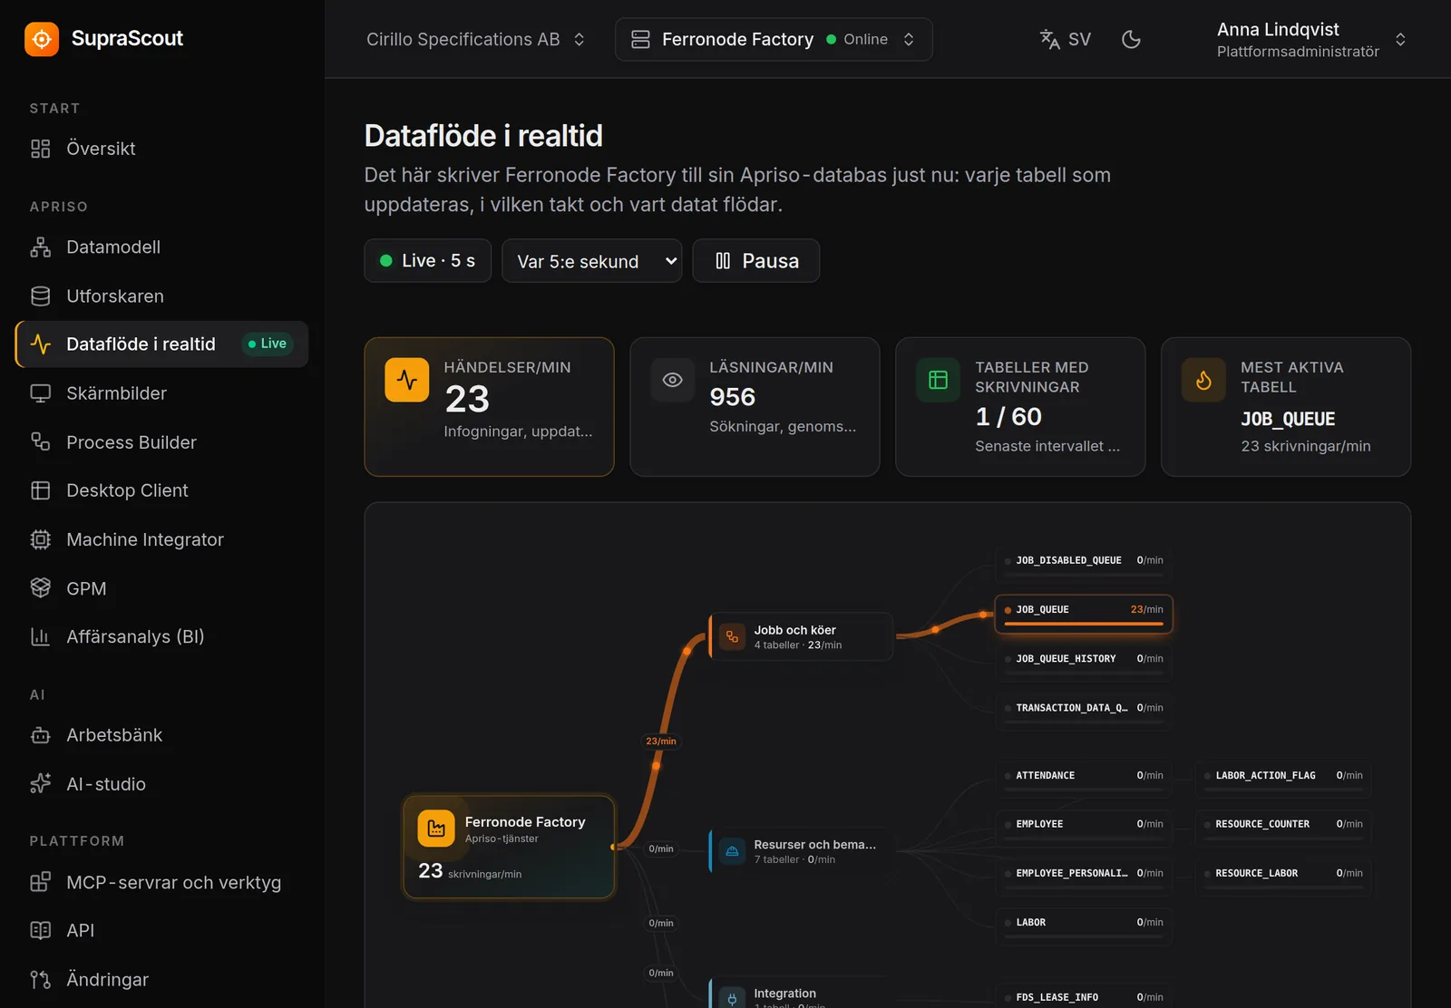Click the Jobb och köer group node
Viewport: 1451px width, 1008px height.
pyautogui.click(x=801, y=636)
